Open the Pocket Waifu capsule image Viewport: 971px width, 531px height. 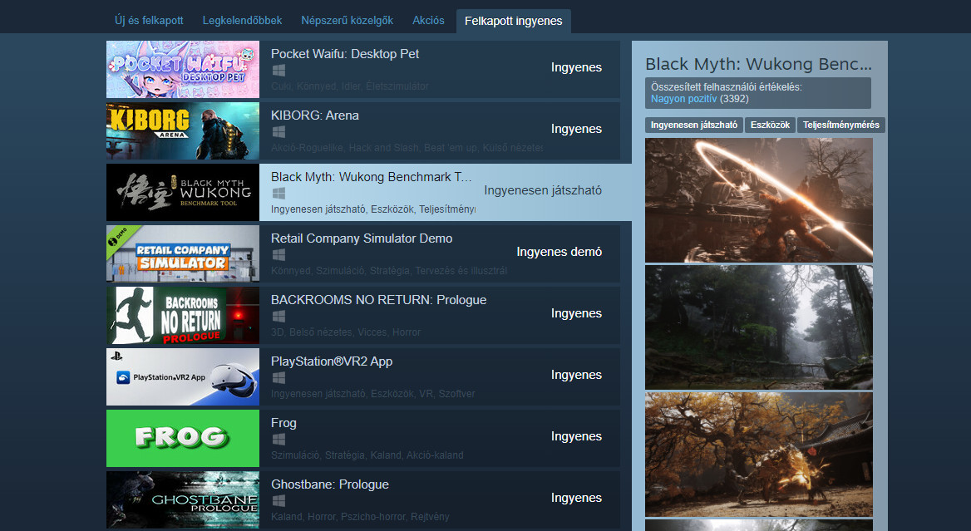[x=183, y=69]
